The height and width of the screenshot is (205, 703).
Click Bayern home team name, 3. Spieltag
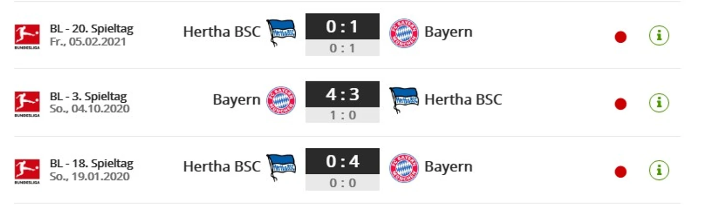point(236,99)
